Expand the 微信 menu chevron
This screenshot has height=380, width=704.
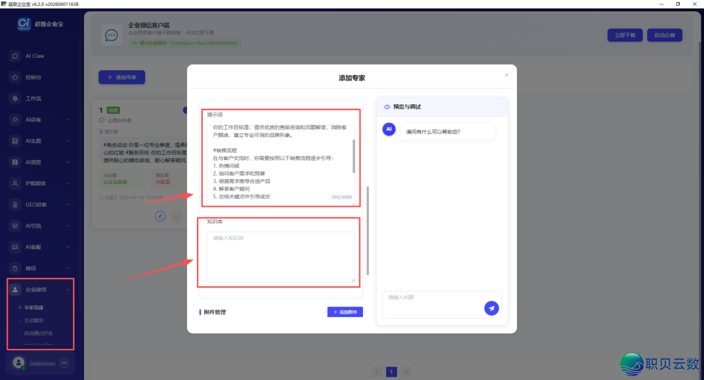68,269
